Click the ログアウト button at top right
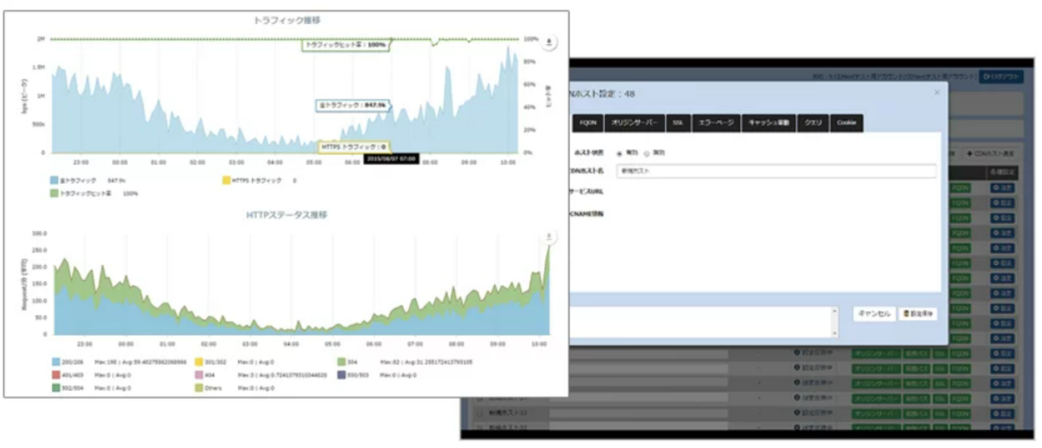1042x448 pixels. click(1001, 77)
